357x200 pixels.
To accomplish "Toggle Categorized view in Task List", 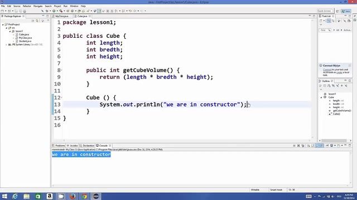I will [x=329, y=21].
